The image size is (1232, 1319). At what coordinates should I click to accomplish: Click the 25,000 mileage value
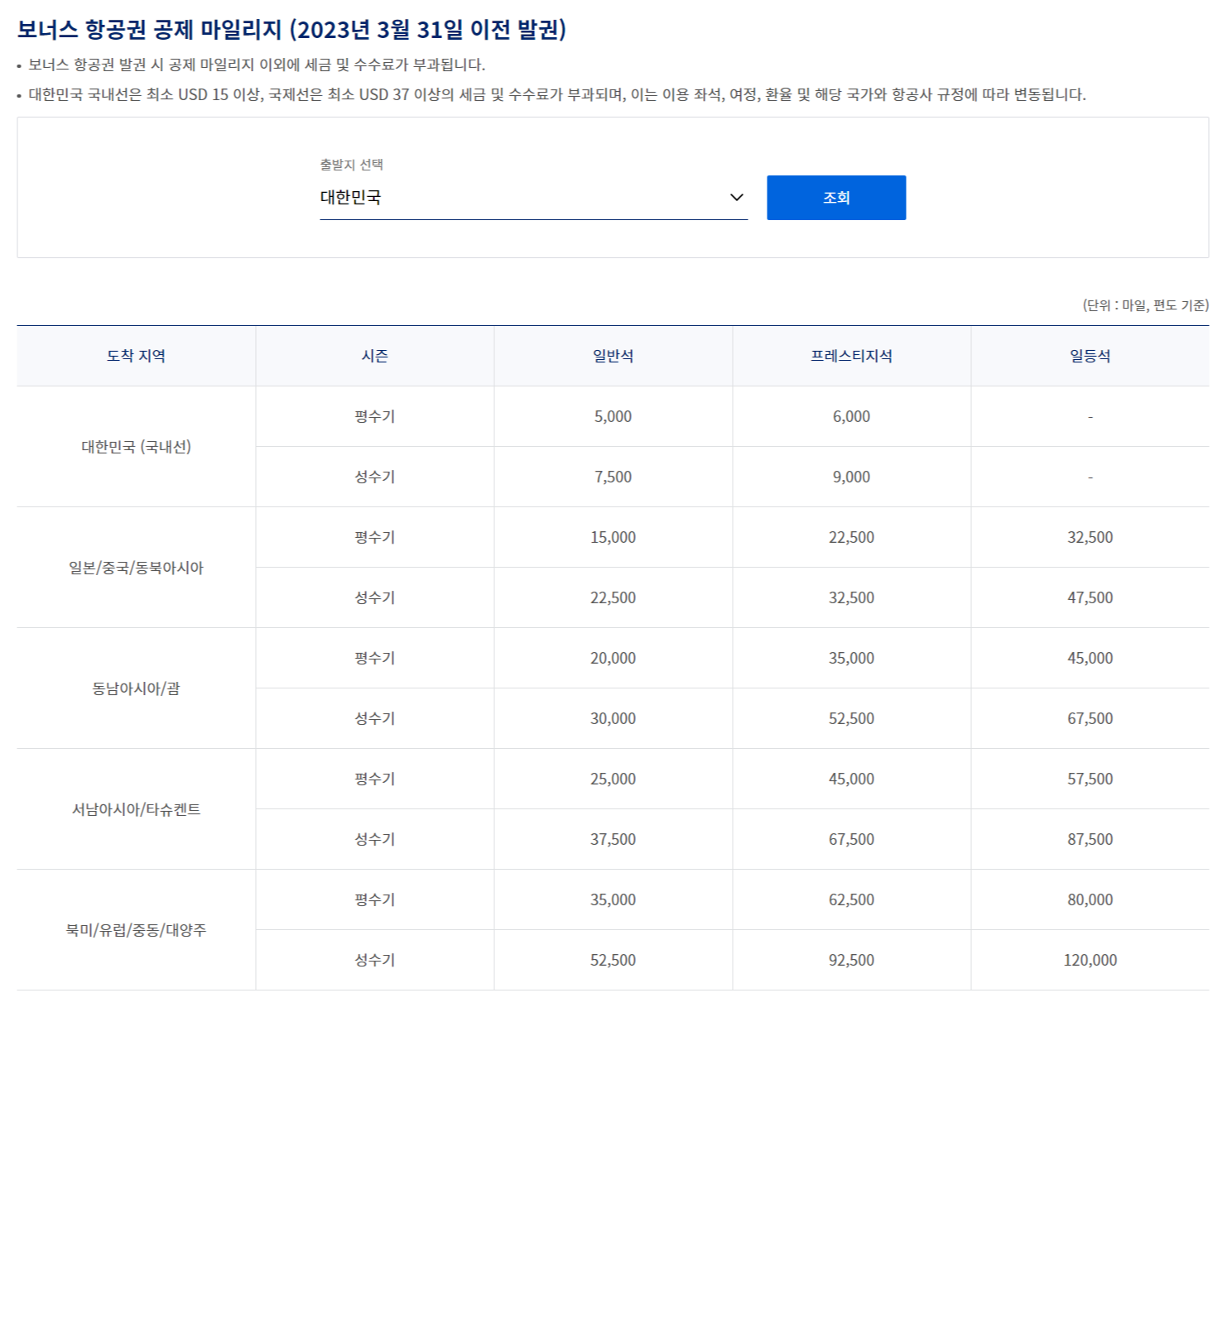613,779
